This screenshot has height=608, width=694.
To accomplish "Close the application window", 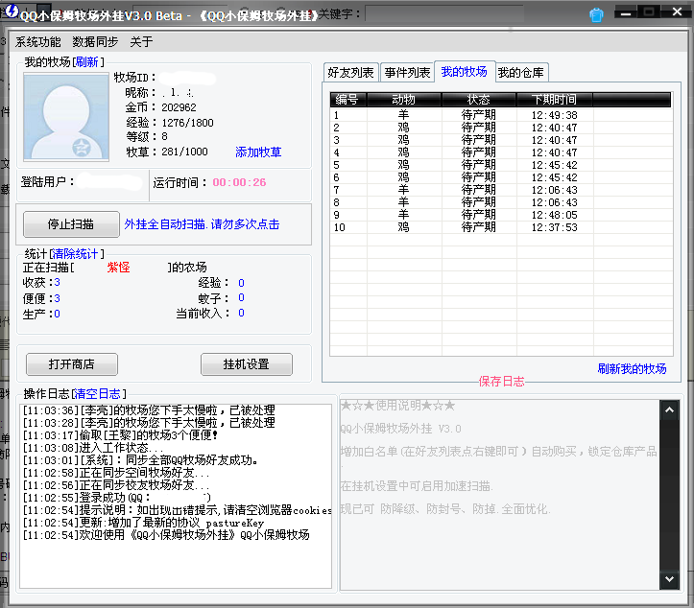I will (x=677, y=12).
